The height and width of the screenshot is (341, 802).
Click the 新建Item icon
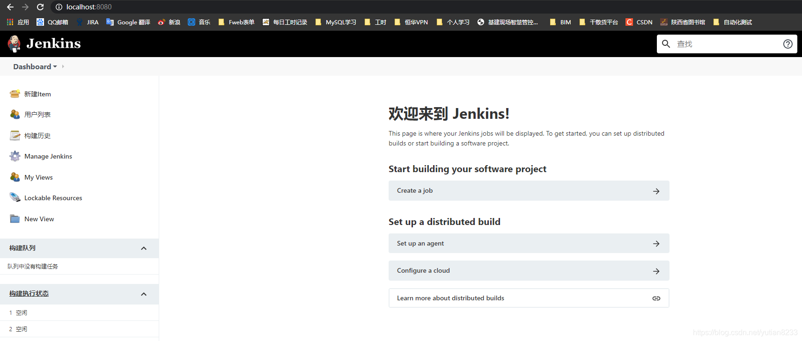15,94
